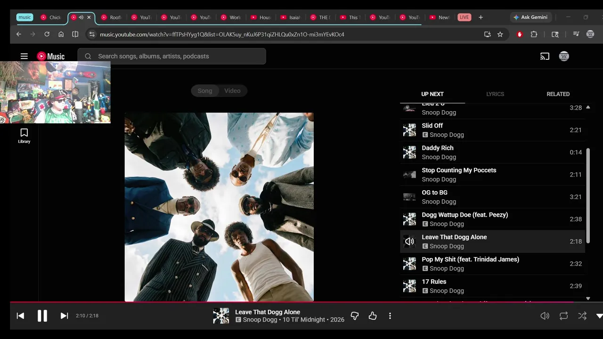The image size is (603, 339).
Task: Go back in the browser
Action: coord(19,34)
